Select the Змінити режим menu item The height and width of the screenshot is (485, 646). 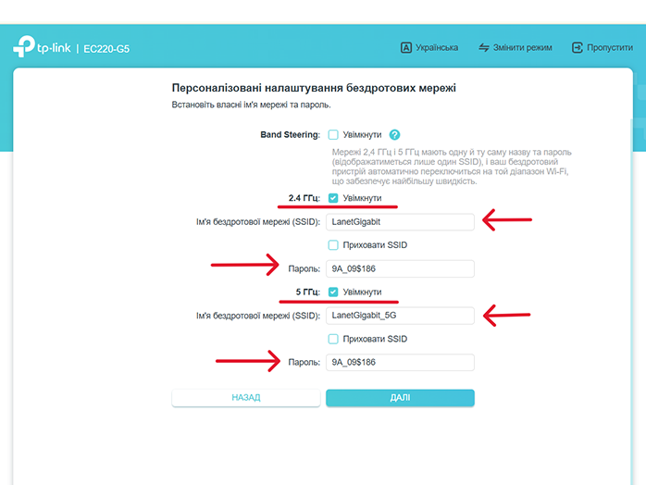point(515,48)
